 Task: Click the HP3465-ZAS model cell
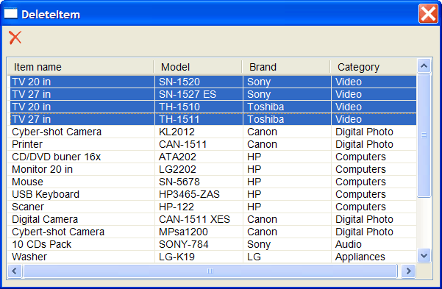pos(199,194)
